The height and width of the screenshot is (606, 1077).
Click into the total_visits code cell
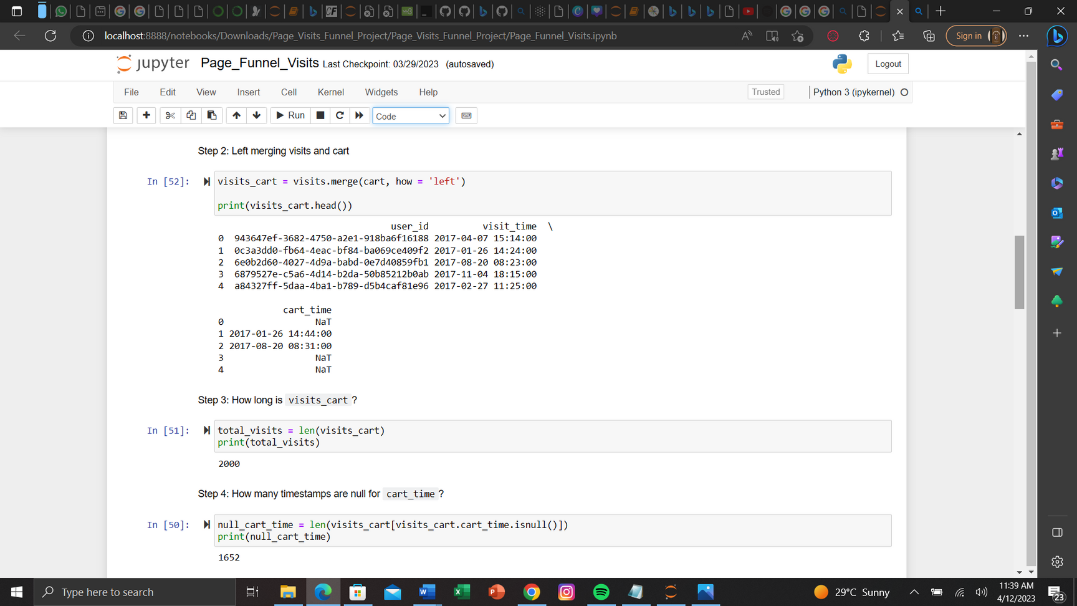[553, 436]
